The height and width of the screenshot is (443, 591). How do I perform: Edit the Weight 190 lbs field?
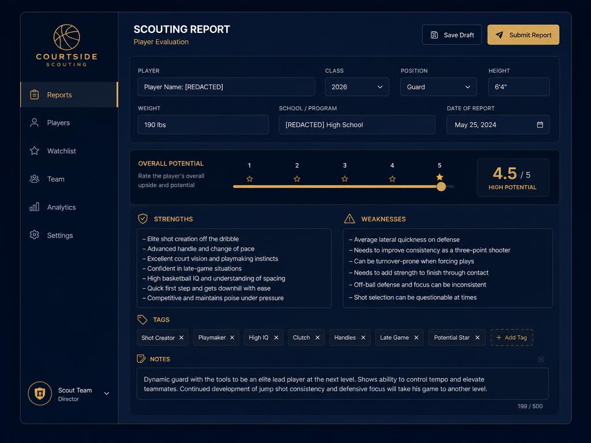click(x=203, y=125)
